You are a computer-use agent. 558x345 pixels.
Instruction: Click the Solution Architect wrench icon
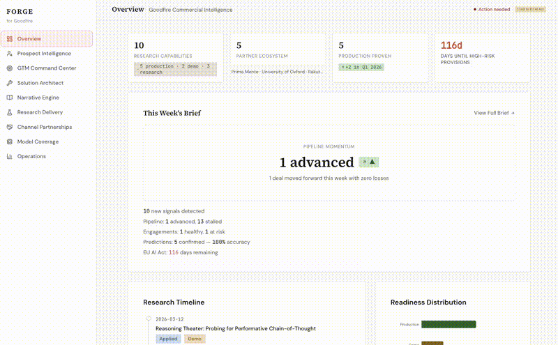coord(10,83)
